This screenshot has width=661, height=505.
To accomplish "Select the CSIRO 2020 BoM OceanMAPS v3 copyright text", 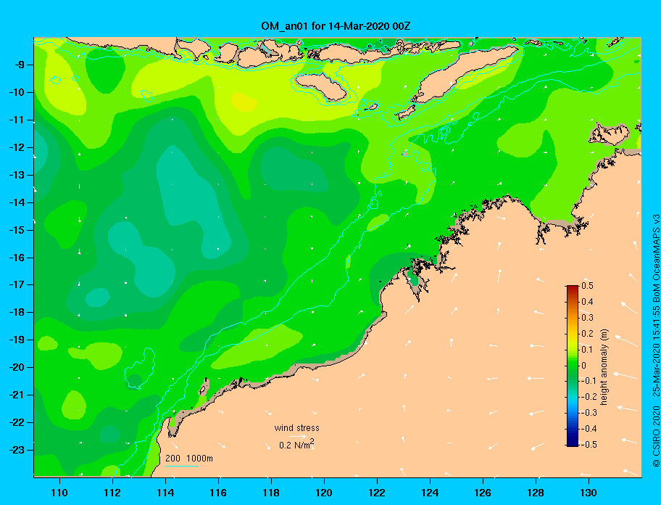I will point(656,340).
